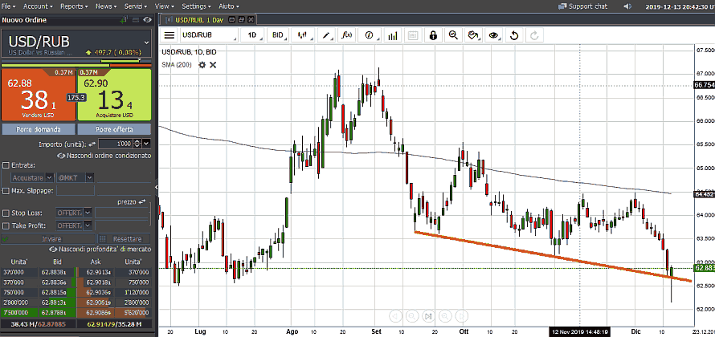Open the candlestick chart type selector
Viewport: 715px width, 337px height.
[x=303, y=35]
